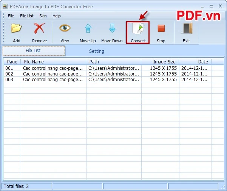The image size is (227, 191).
Task: Click the Add folder icon
Action: tap(16, 28)
